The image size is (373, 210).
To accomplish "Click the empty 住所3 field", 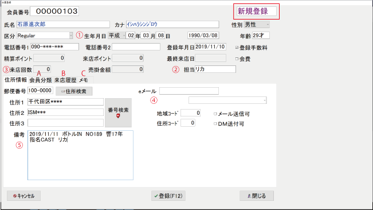I will [65, 123].
